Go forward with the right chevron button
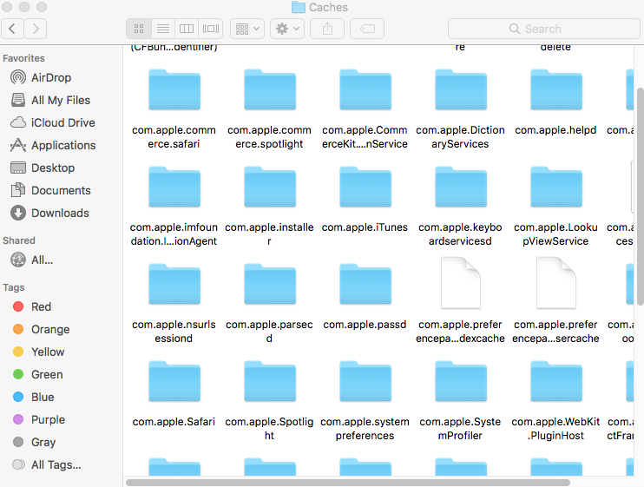 36,29
